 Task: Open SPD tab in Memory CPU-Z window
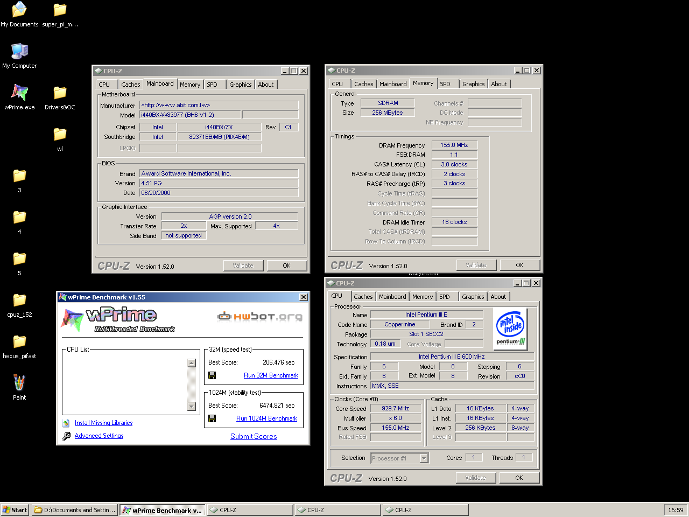(x=445, y=84)
